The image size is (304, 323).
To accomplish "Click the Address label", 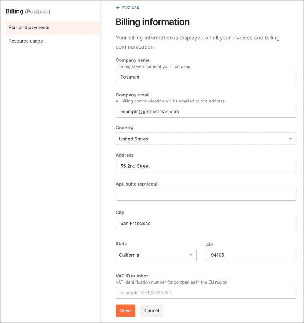I will tap(125, 155).
